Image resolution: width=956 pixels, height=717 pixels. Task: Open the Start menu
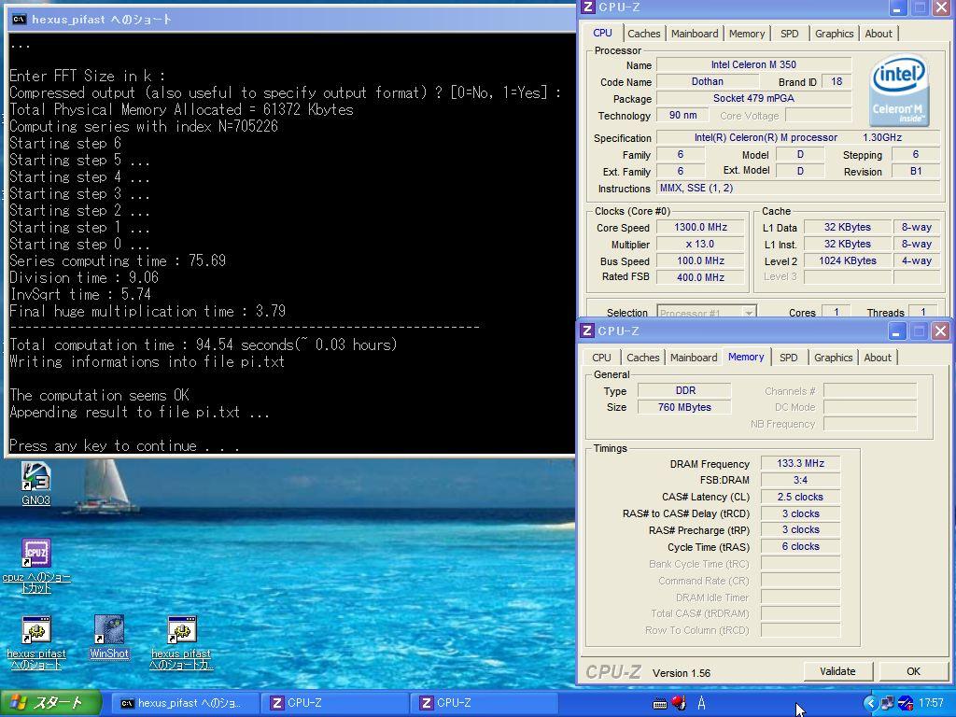click(x=50, y=703)
